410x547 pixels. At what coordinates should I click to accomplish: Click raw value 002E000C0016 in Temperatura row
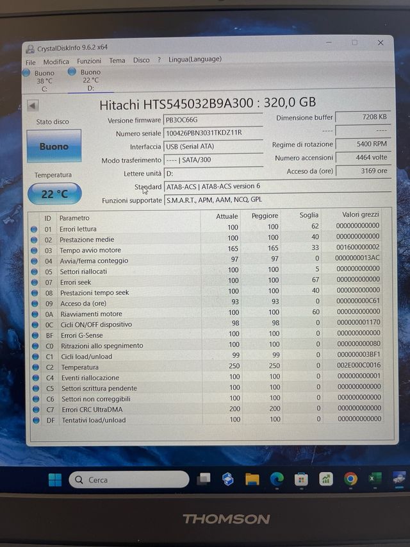click(359, 366)
